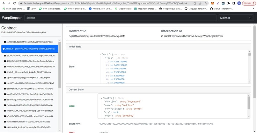Open the GitHub - Pranshu04 bookmark

221,9
